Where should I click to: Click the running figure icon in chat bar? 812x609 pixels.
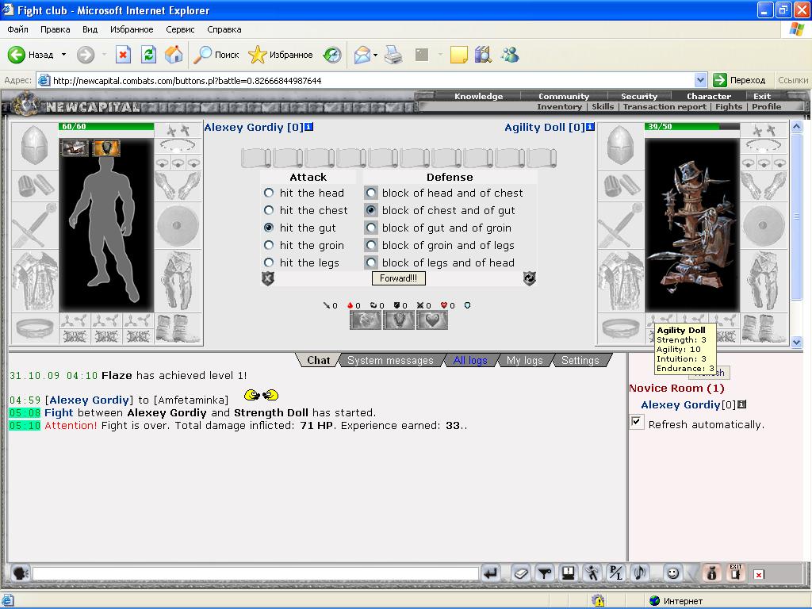[592, 573]
